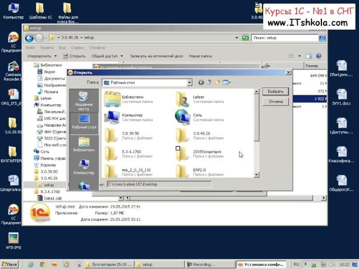The image size is (359, 269).
Task: Open the Правка menu in Explorer
Action: [x=47, y=48]
